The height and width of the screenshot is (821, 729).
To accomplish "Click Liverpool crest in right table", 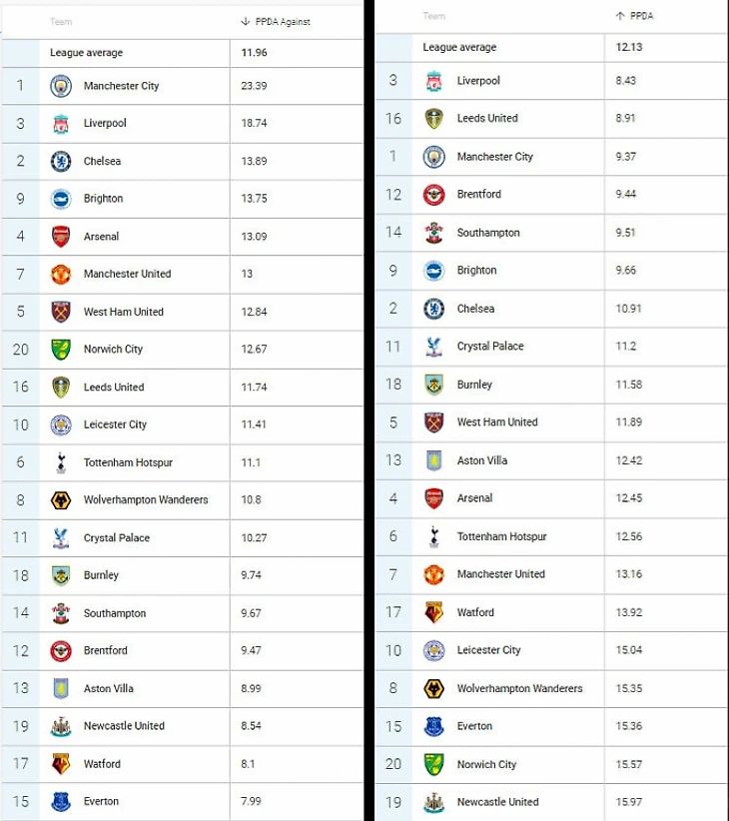I will point(433,81).
